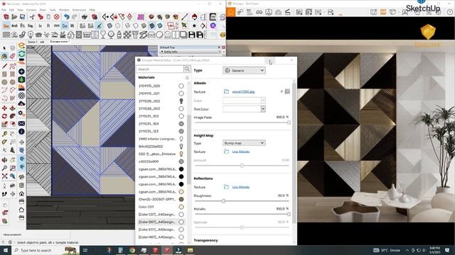455x255 pixels.
Task: Select [Color D07]_A4Design material row
Action: click(161, 222)
